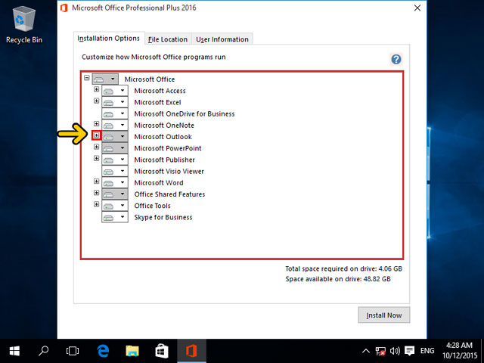Open File Explorer from taskbar
Screen dimensions: 484x363
(x=132, y=351)
